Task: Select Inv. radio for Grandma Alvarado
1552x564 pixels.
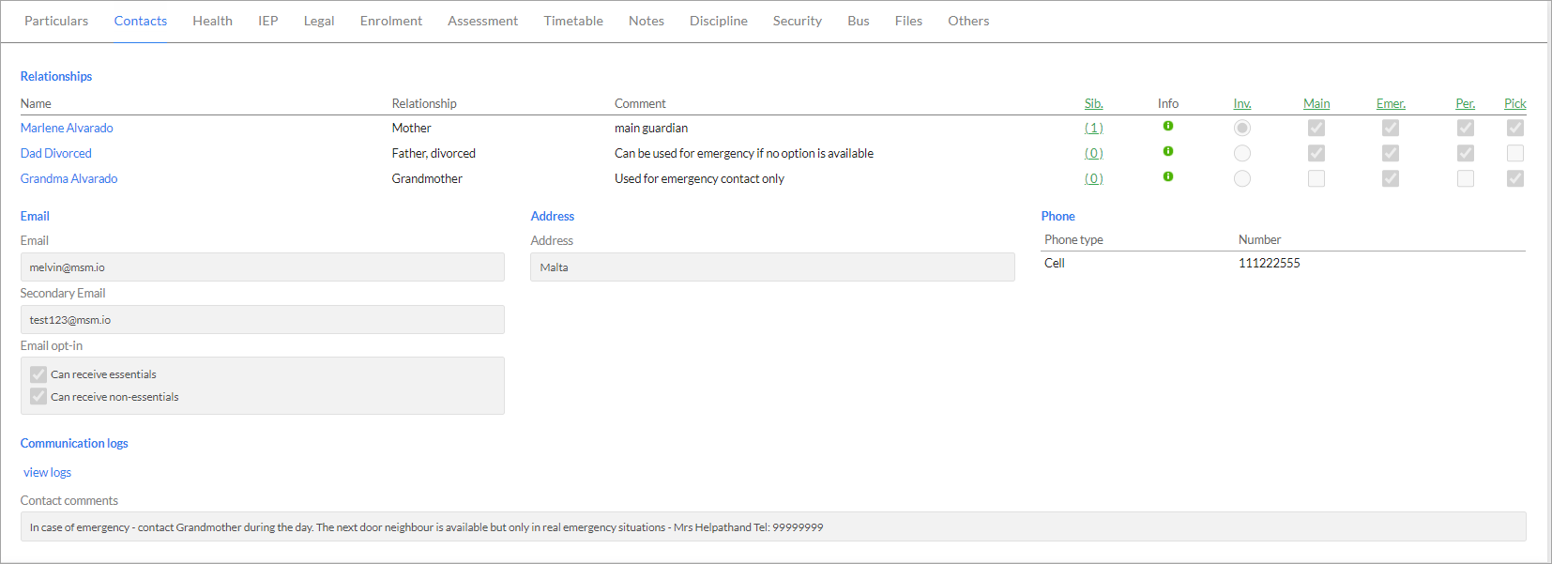Action: 1242,178
